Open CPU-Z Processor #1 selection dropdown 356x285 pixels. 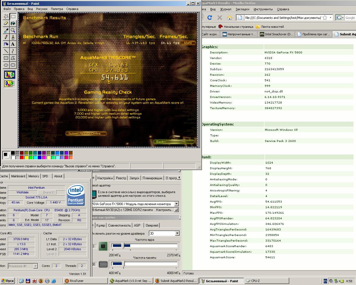(x=35, y=266)
